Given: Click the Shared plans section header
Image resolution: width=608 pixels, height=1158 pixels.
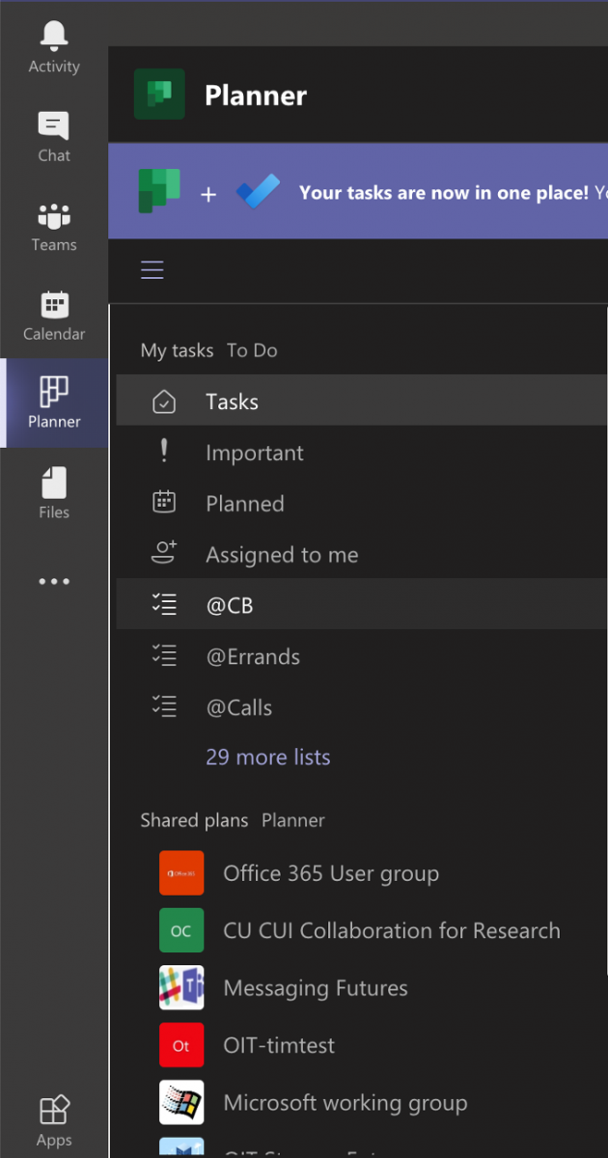Looking at the screenshot, I should pos(195,820).
